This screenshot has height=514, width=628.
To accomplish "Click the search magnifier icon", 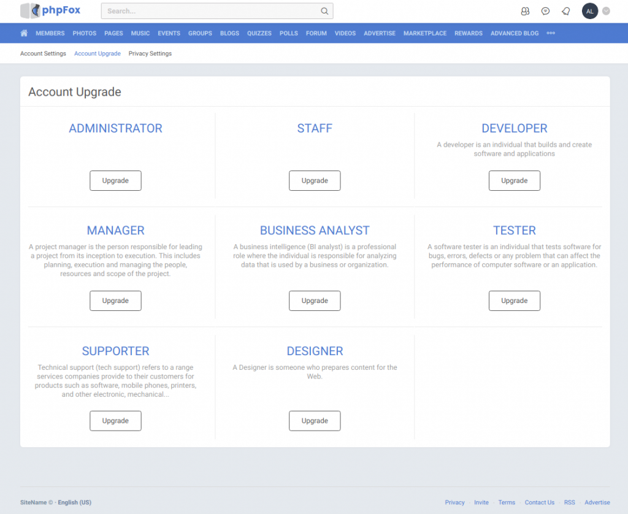I will (325, 10).
